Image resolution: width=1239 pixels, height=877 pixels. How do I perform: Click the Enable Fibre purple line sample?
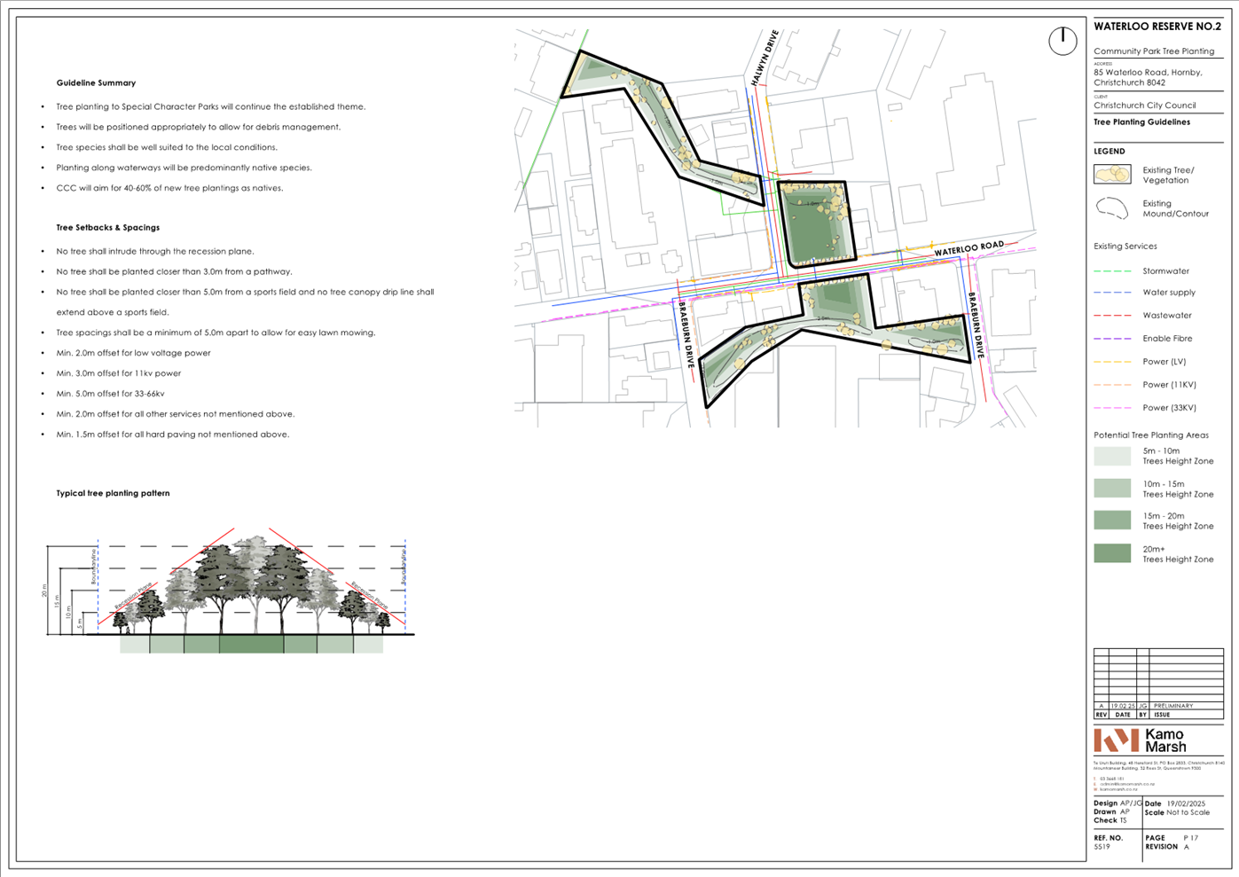[x=1112, y=339]
